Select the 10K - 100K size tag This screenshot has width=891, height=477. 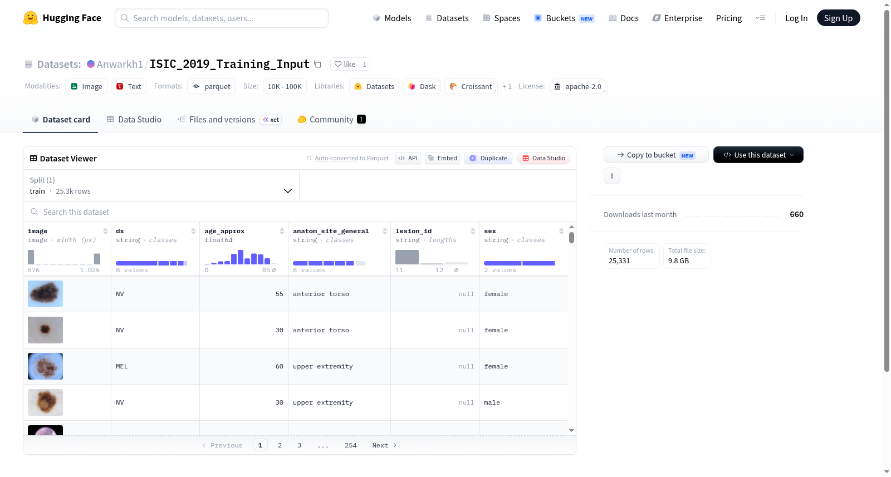(x=285, y=86)
